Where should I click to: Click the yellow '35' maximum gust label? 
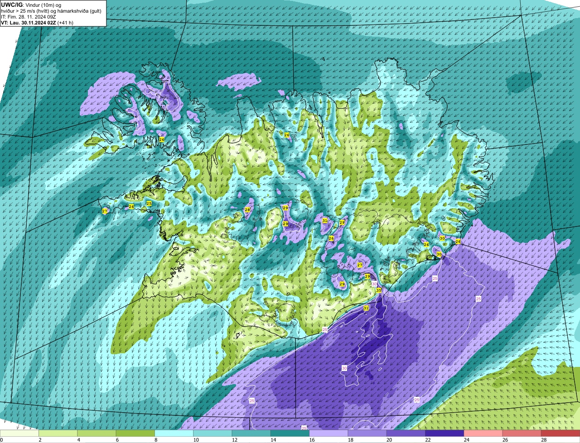(x=379, y=290)
